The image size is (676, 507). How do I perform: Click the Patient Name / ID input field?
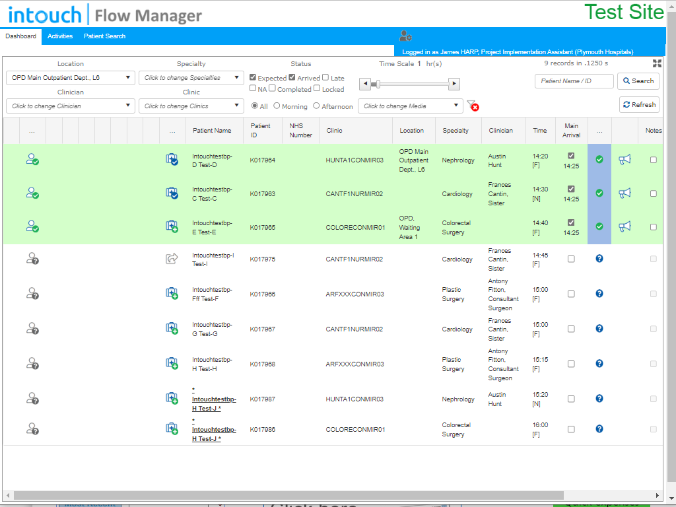pos(574,81)
